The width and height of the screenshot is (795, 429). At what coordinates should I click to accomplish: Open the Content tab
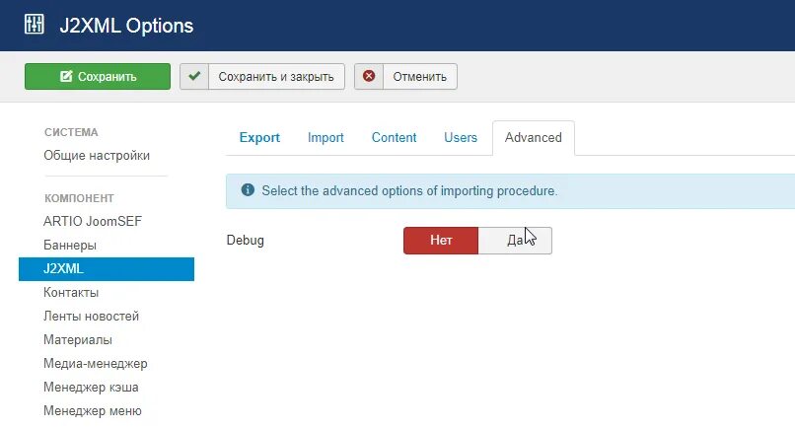(x=394, y=137)
